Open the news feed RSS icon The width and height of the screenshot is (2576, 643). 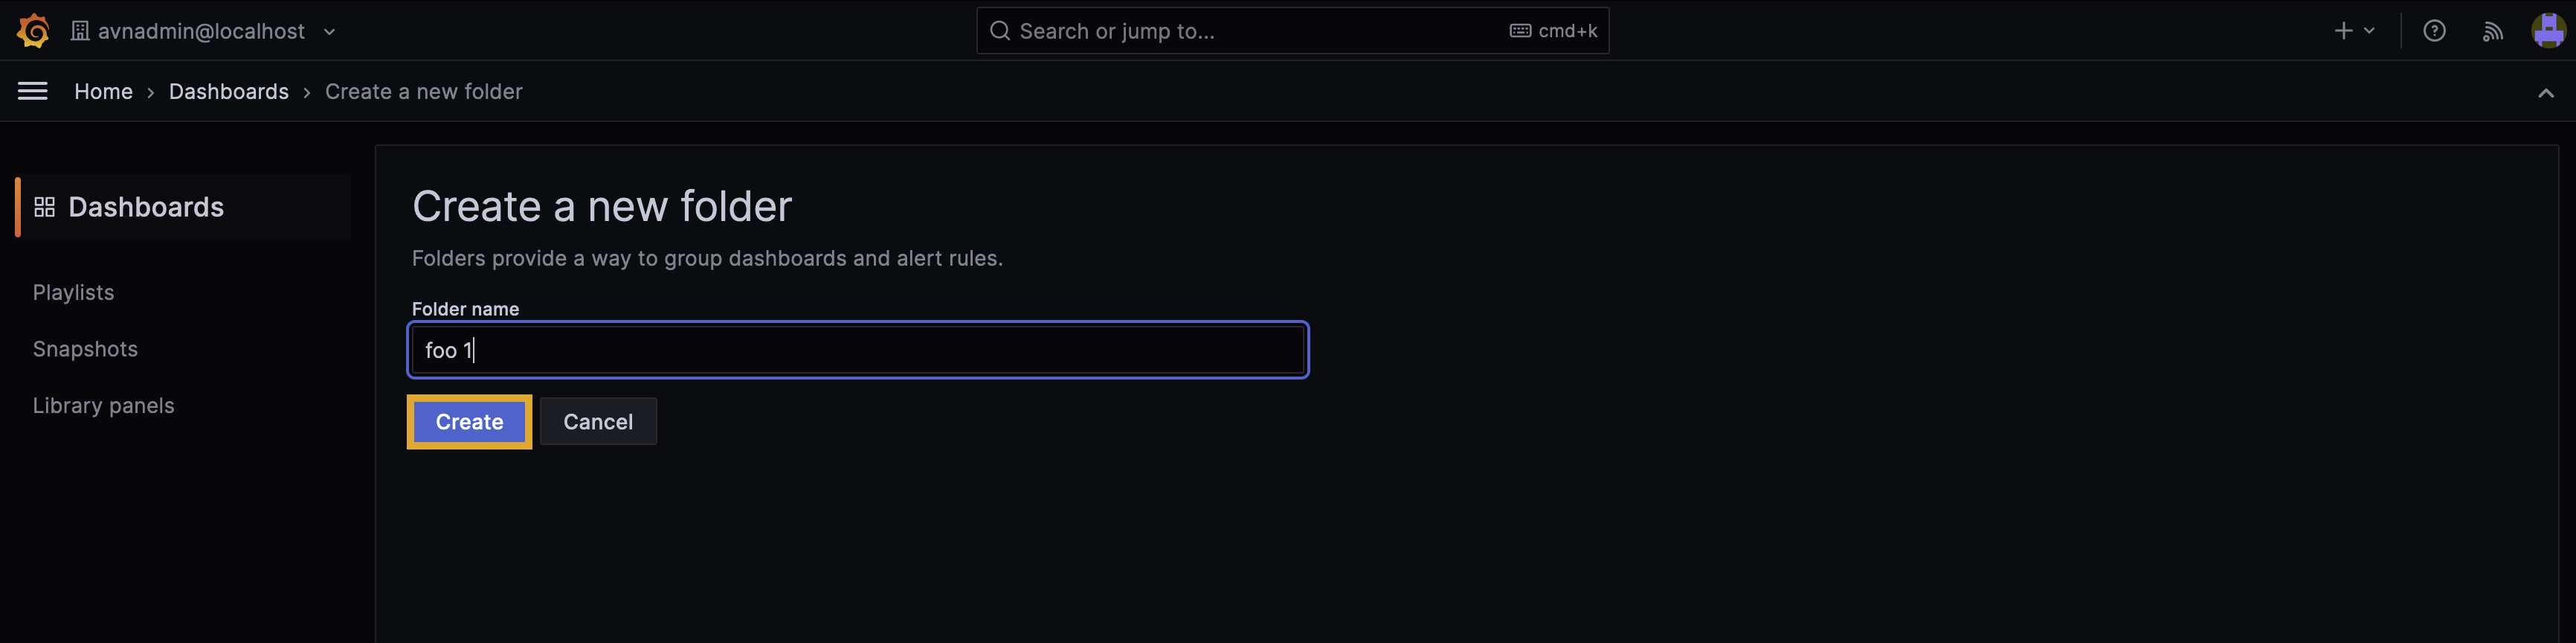point(2492,31)
